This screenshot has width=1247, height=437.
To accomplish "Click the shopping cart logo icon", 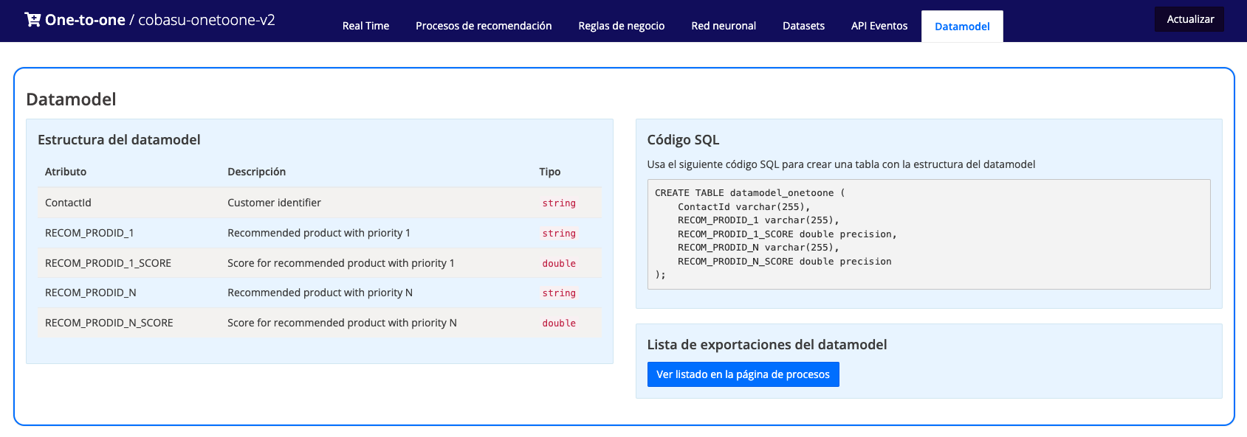I will tap(32, 20).
